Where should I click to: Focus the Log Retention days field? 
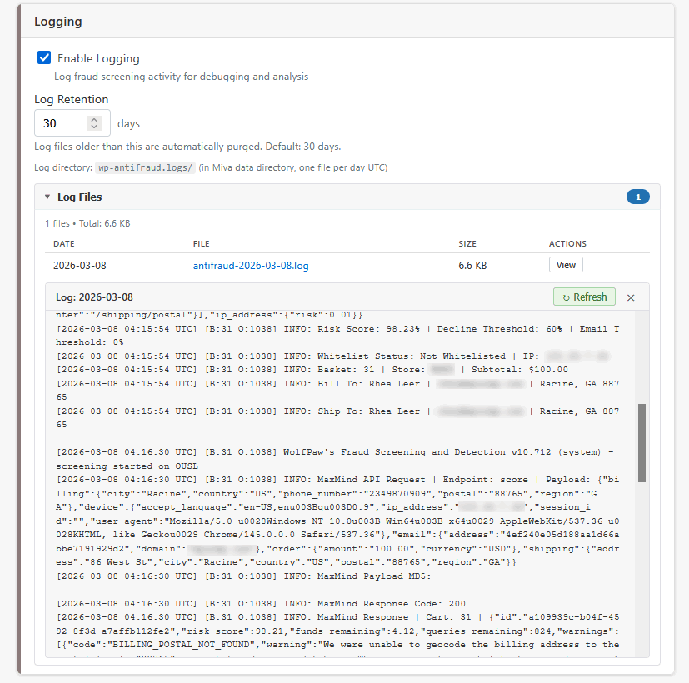[60, 123]
